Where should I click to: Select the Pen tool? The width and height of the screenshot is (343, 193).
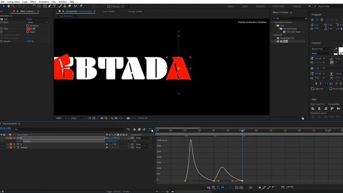coord(50,6)
